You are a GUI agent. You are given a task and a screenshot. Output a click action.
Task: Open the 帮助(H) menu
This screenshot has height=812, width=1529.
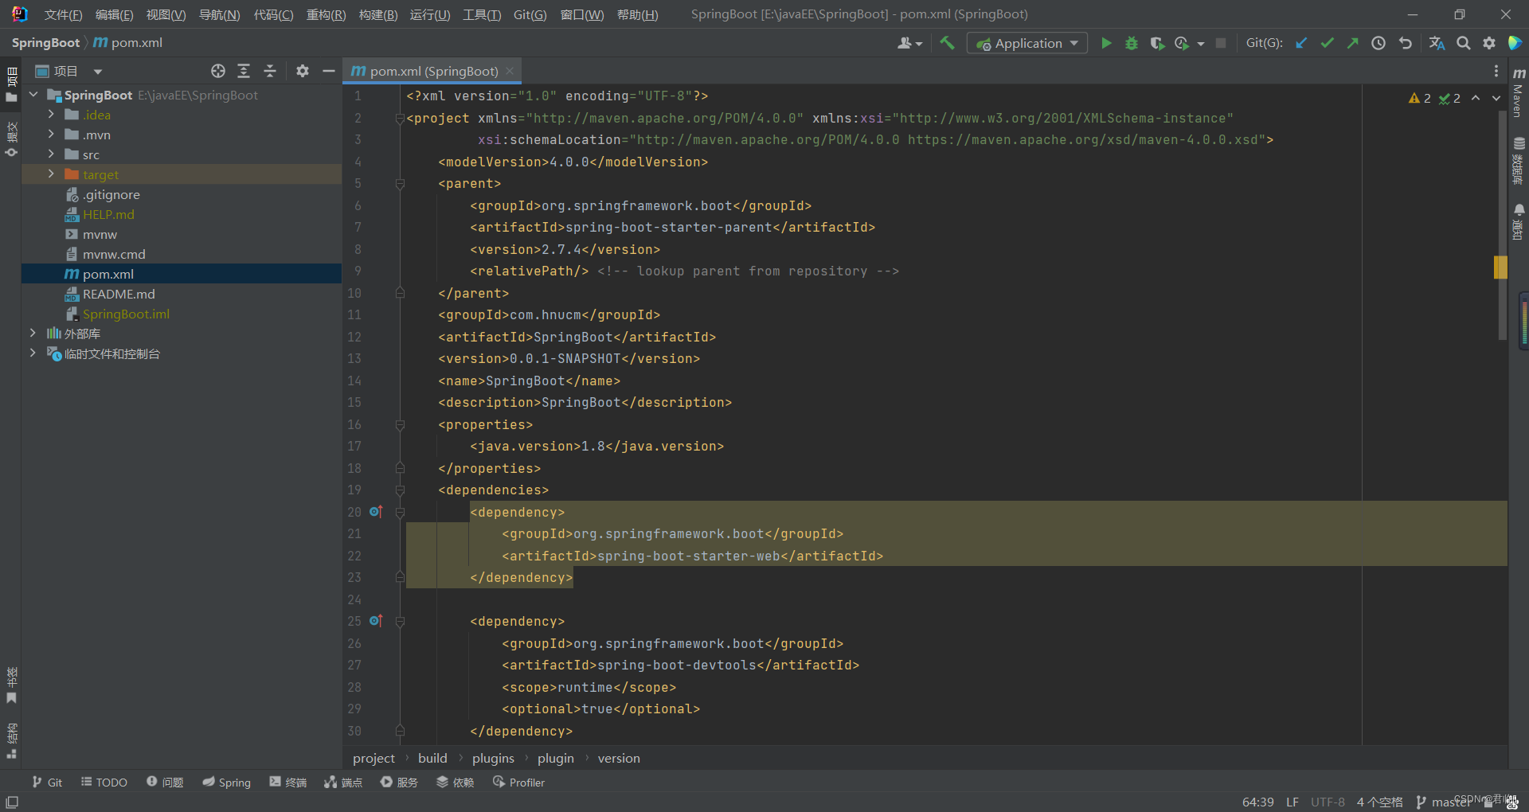pyautogui.click(x=637, y=14)
